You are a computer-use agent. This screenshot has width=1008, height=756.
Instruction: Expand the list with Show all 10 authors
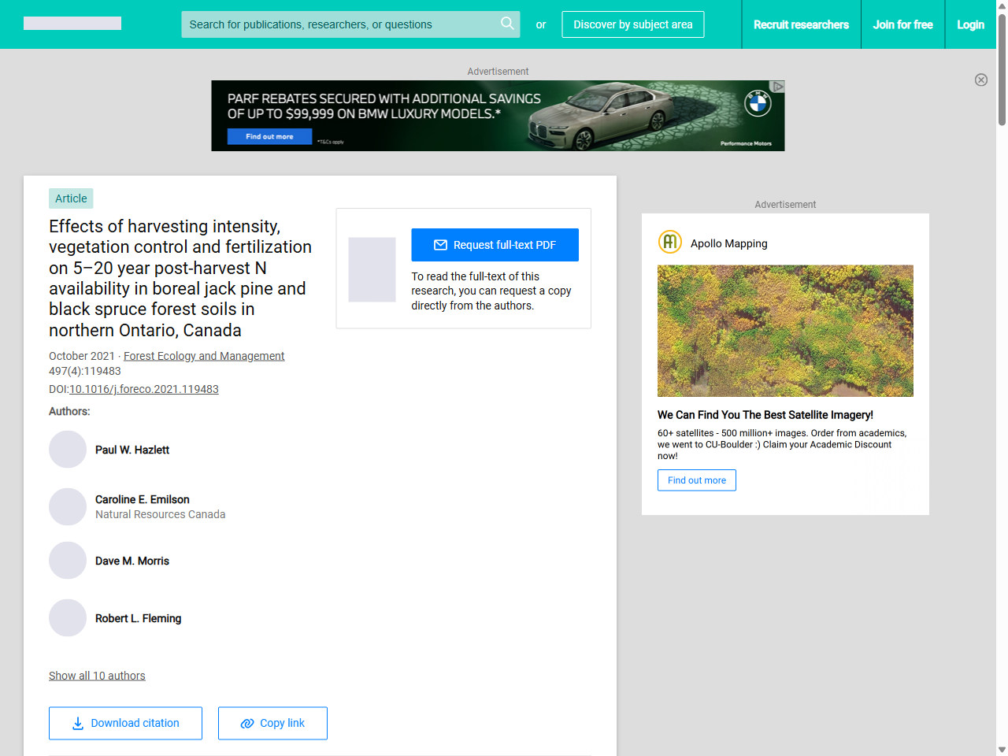tap(97, 676)
